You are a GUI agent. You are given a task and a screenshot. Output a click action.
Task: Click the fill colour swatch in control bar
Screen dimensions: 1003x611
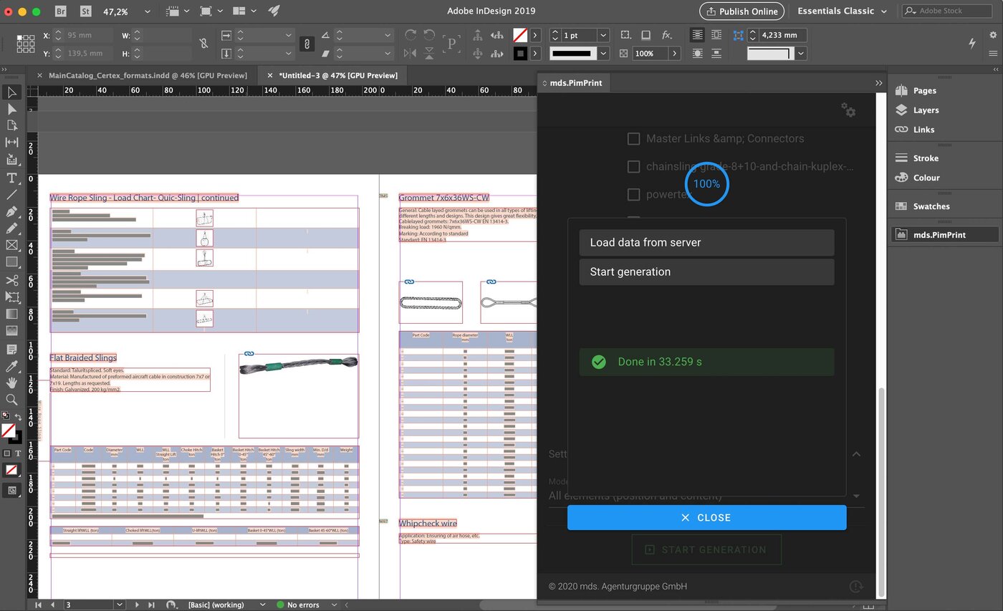520,35
